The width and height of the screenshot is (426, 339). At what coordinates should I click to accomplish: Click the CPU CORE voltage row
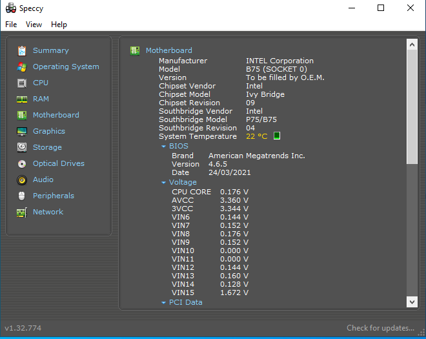(x=210, y=192)
